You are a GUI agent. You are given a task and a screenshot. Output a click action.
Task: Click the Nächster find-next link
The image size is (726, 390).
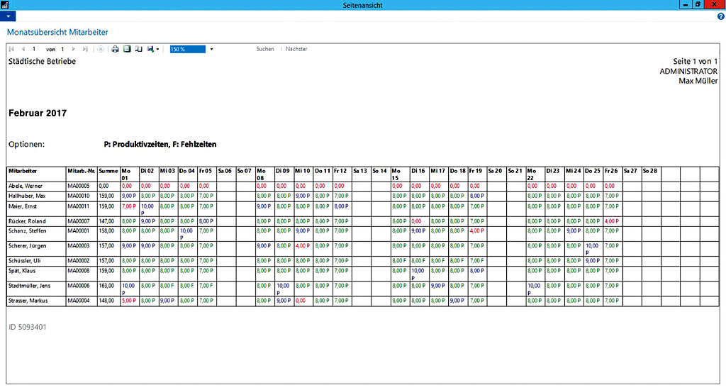click(x=296, y=50)
